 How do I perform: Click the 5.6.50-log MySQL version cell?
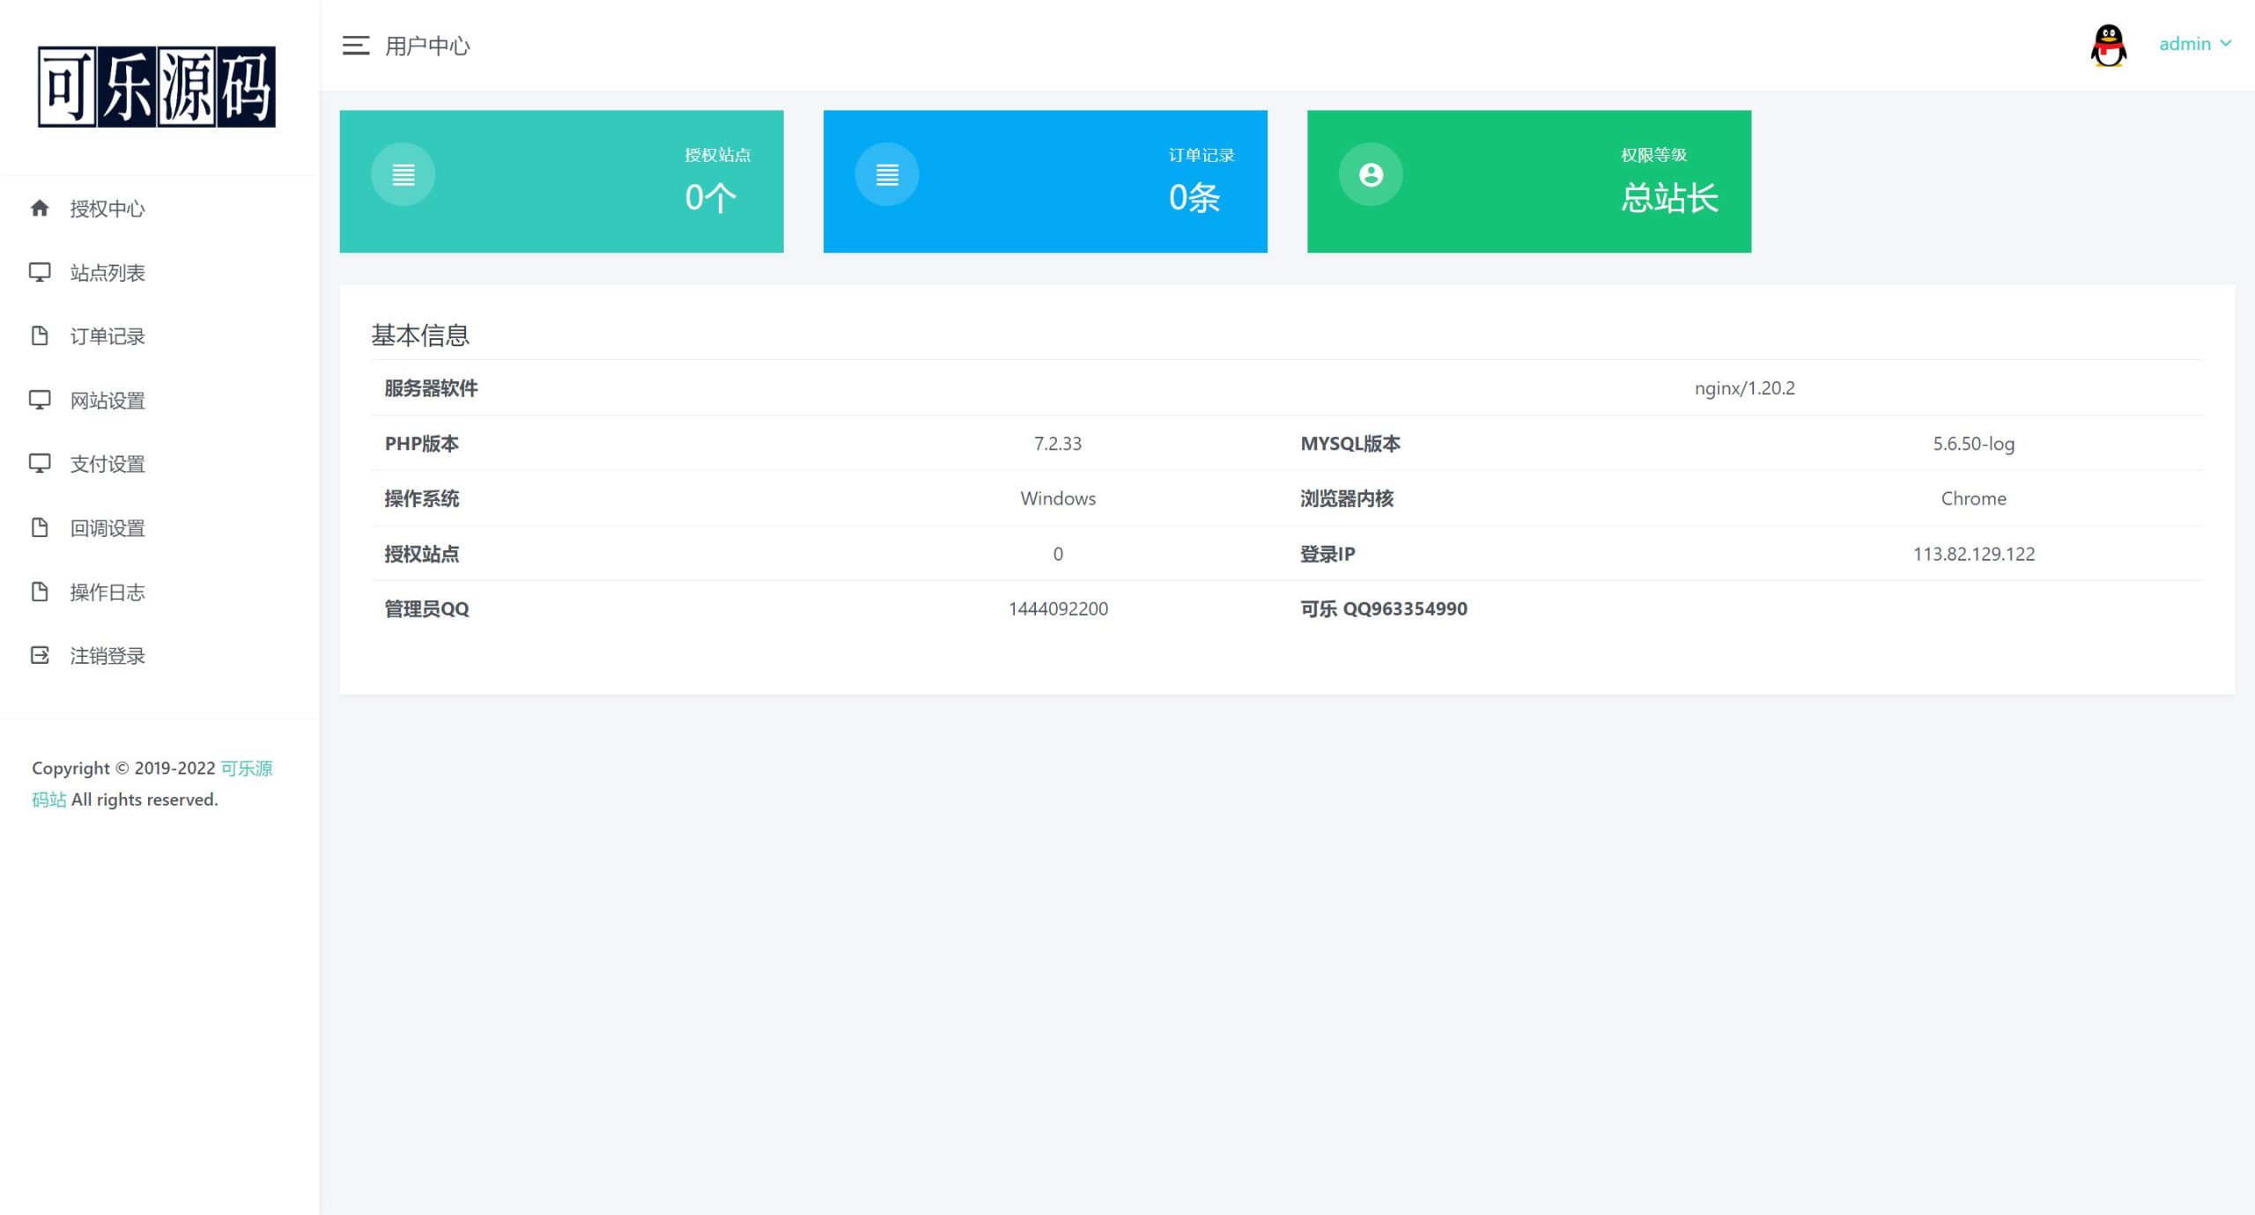click(x=1973, y=443)
